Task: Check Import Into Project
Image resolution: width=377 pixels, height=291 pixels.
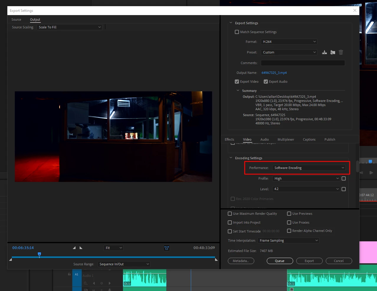Action: click(230, 222)
